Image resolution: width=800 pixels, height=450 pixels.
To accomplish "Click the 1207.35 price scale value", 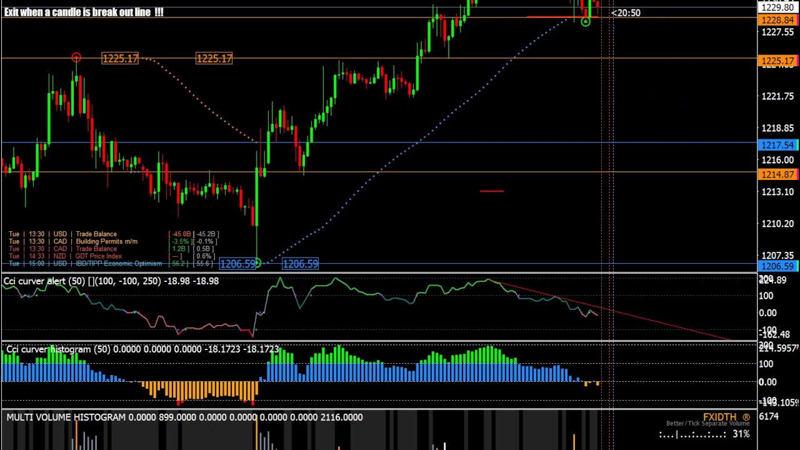I will pos(777,256).
